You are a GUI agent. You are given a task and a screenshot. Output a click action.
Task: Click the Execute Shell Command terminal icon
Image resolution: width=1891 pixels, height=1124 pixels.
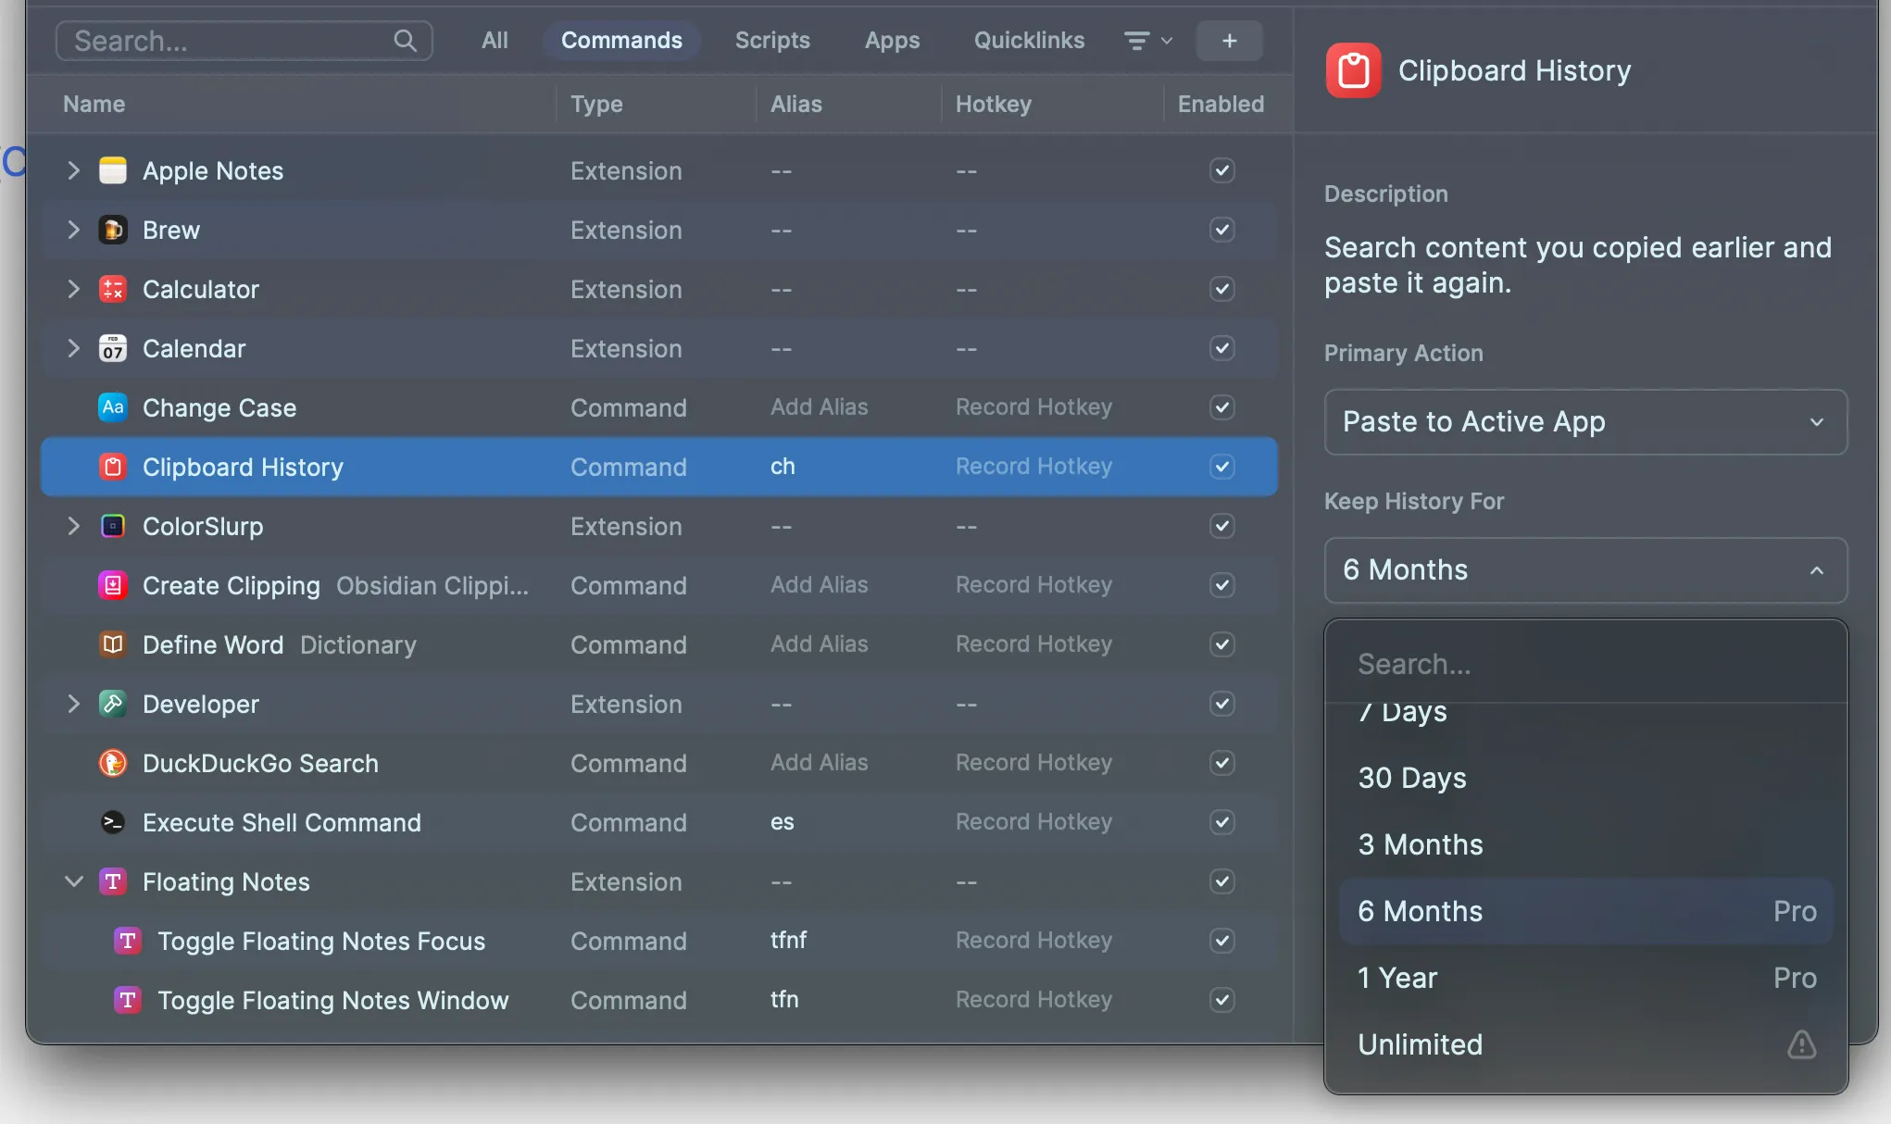(x=112, y=822)
